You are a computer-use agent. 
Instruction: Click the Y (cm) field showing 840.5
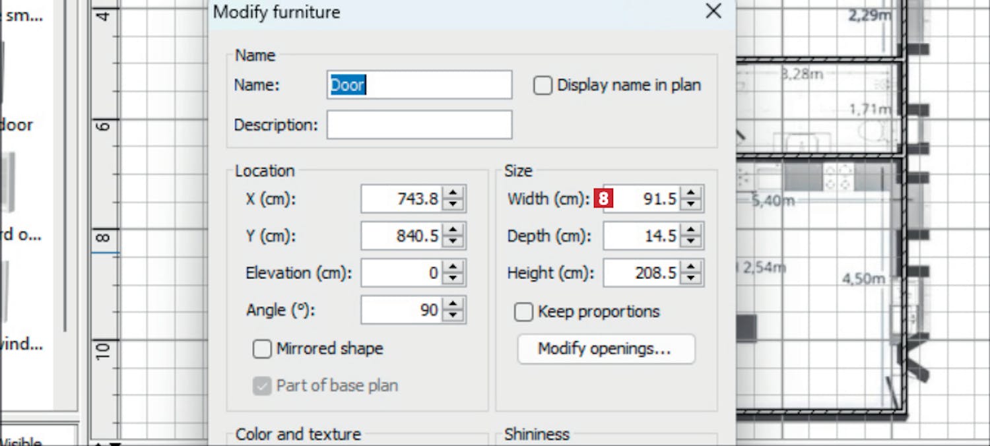[401, 236]
